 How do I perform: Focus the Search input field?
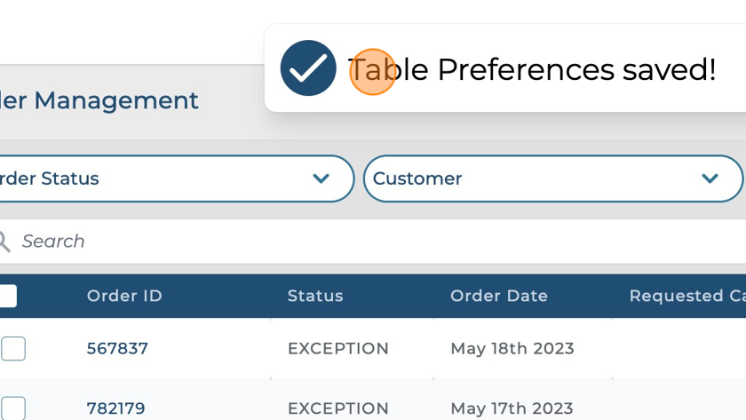coord(355,241)
